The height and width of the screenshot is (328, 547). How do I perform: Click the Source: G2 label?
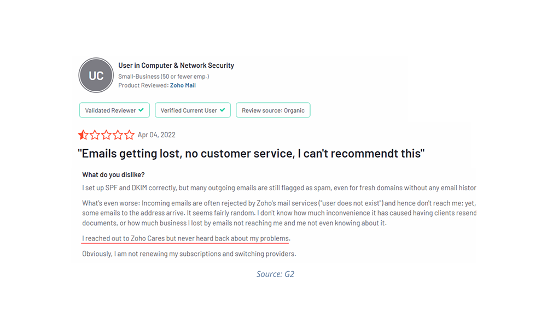coord(275,274)
